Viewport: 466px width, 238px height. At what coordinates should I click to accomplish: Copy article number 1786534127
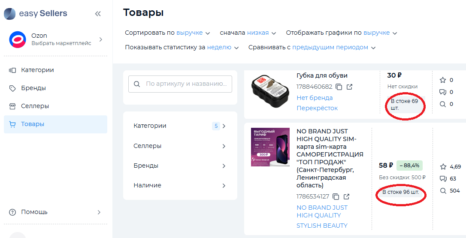[336, 197]
